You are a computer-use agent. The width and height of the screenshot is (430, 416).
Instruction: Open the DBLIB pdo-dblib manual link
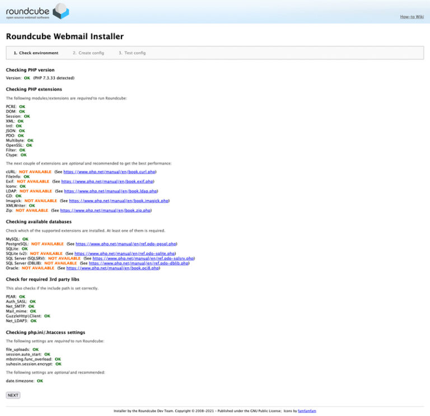pyautogui.click(x=138, y=263)
